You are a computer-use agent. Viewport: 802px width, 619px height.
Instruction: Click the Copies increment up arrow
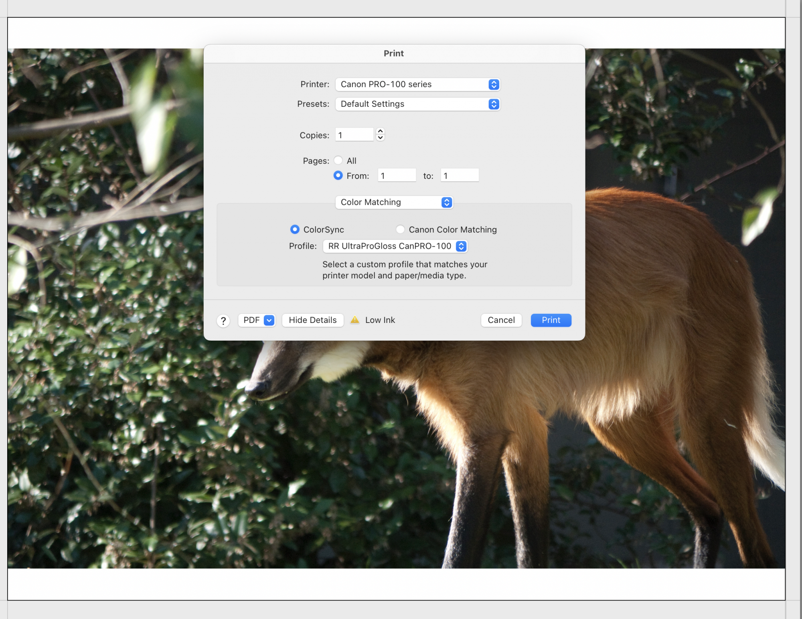(381, 131)
